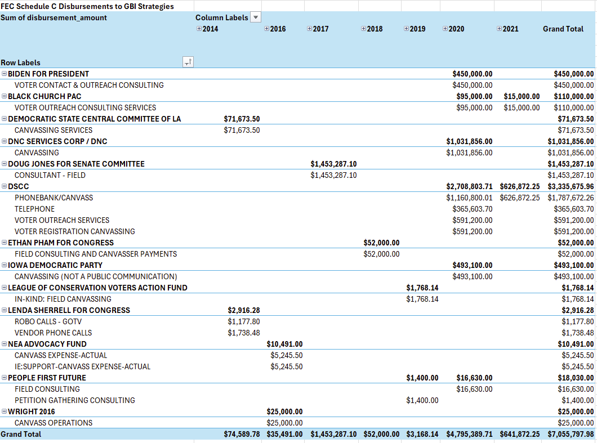This screenshot has height=443, width=597.
Task: Collapse Lenda Sherrell for Congress group
Action: coord(4,310)
